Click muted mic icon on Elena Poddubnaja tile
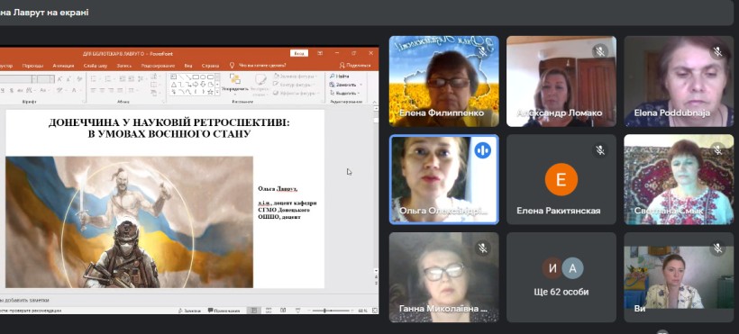 pyautogui.click(x=717, y=51)
